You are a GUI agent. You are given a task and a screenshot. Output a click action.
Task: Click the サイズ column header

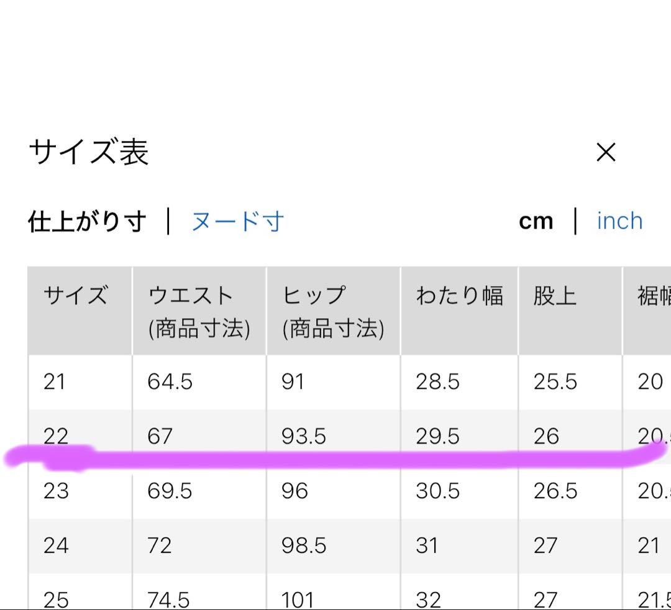pos(80,311)
